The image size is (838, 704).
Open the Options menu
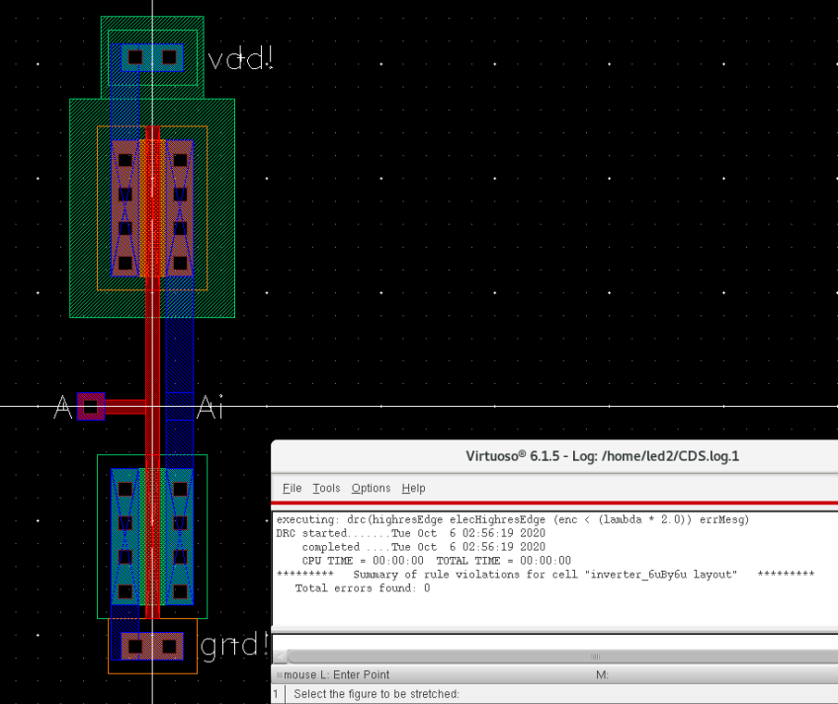pyautogui.click(x=371, y=488)
